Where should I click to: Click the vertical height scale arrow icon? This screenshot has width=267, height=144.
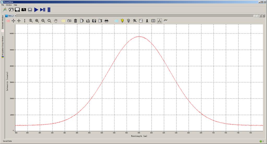[25, 21]
